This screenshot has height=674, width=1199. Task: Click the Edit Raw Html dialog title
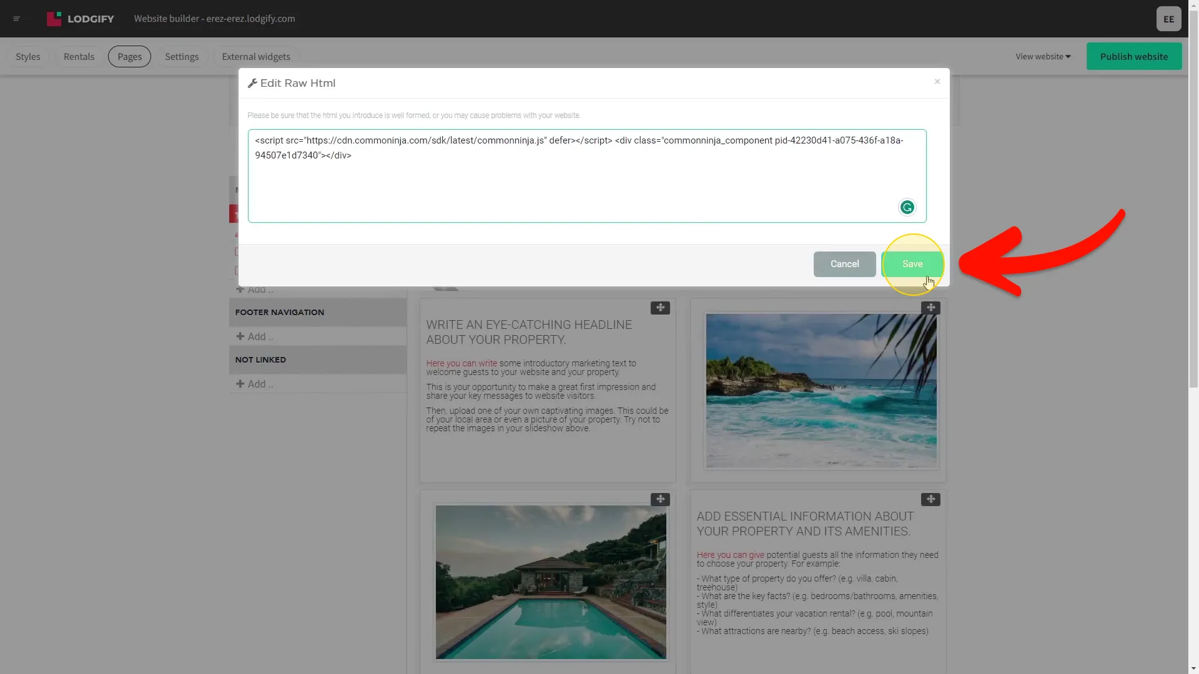point(292,83)
